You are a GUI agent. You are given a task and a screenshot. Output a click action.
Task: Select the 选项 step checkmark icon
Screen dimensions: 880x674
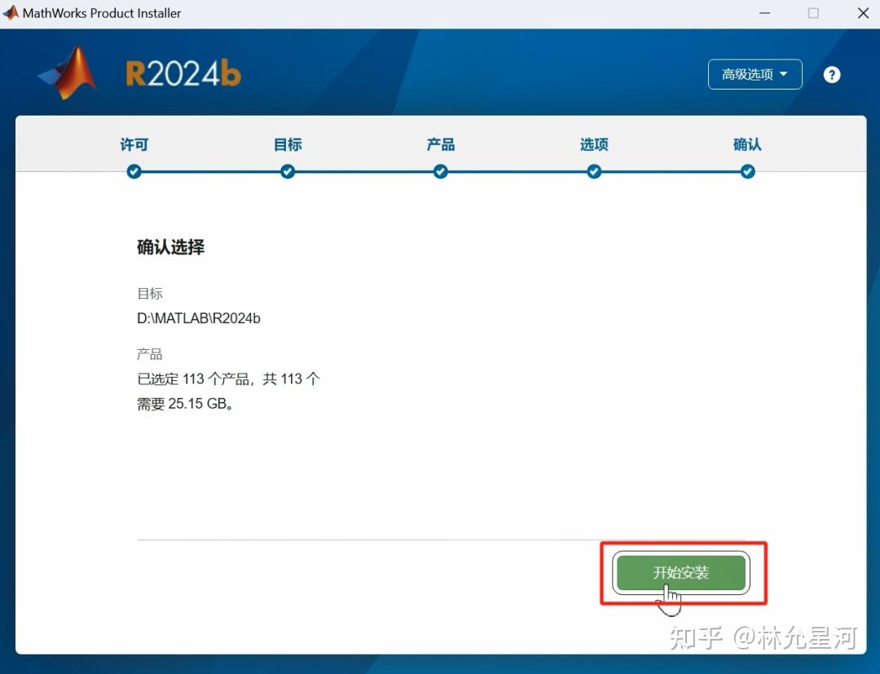pos(594,172)
